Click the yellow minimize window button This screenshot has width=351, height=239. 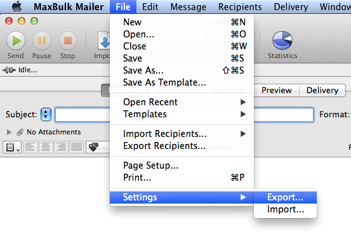click(22, 22)
